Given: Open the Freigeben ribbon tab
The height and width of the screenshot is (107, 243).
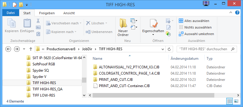Looking at the screenshot, I should click(x=47, y=13).
